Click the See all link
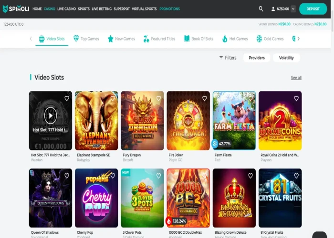 [x=296, y=78]
